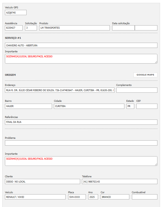The width and height of the screenshot is (166, 207).
Task: Click the Cidade field showing CURITIBA
Action: pos(89,106)
